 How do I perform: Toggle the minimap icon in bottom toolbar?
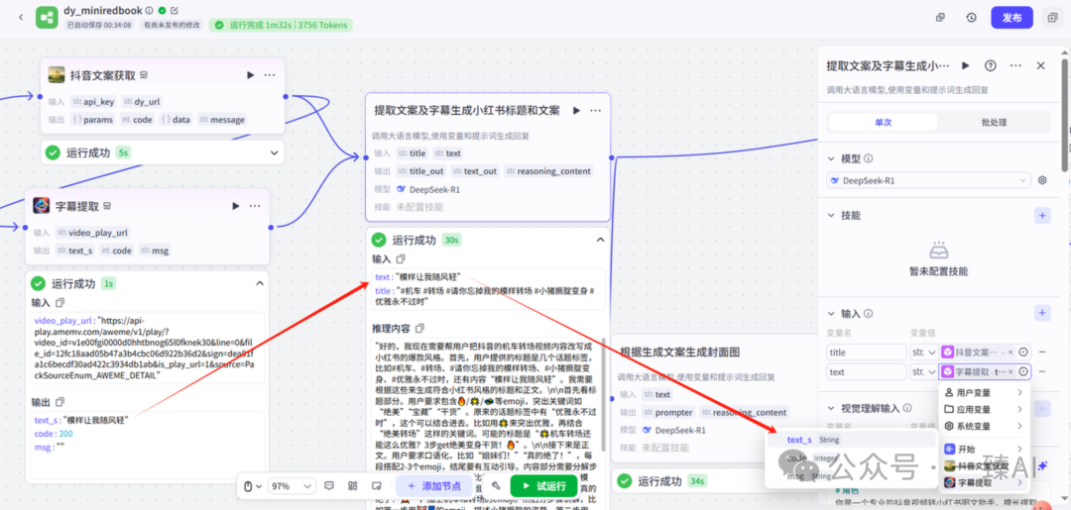[376, 486]
